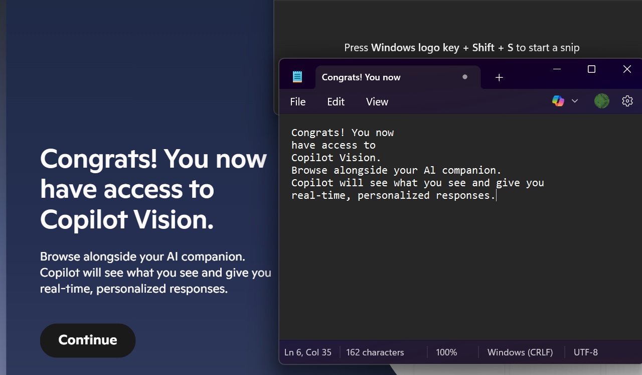
Task: Click the 162 characters counter
Action: click(x=375, y=352)
